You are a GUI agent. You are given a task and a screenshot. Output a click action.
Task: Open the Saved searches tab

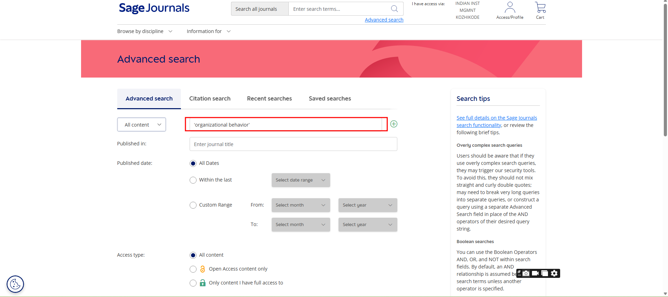pyautogui.click(x=330, y=99)
